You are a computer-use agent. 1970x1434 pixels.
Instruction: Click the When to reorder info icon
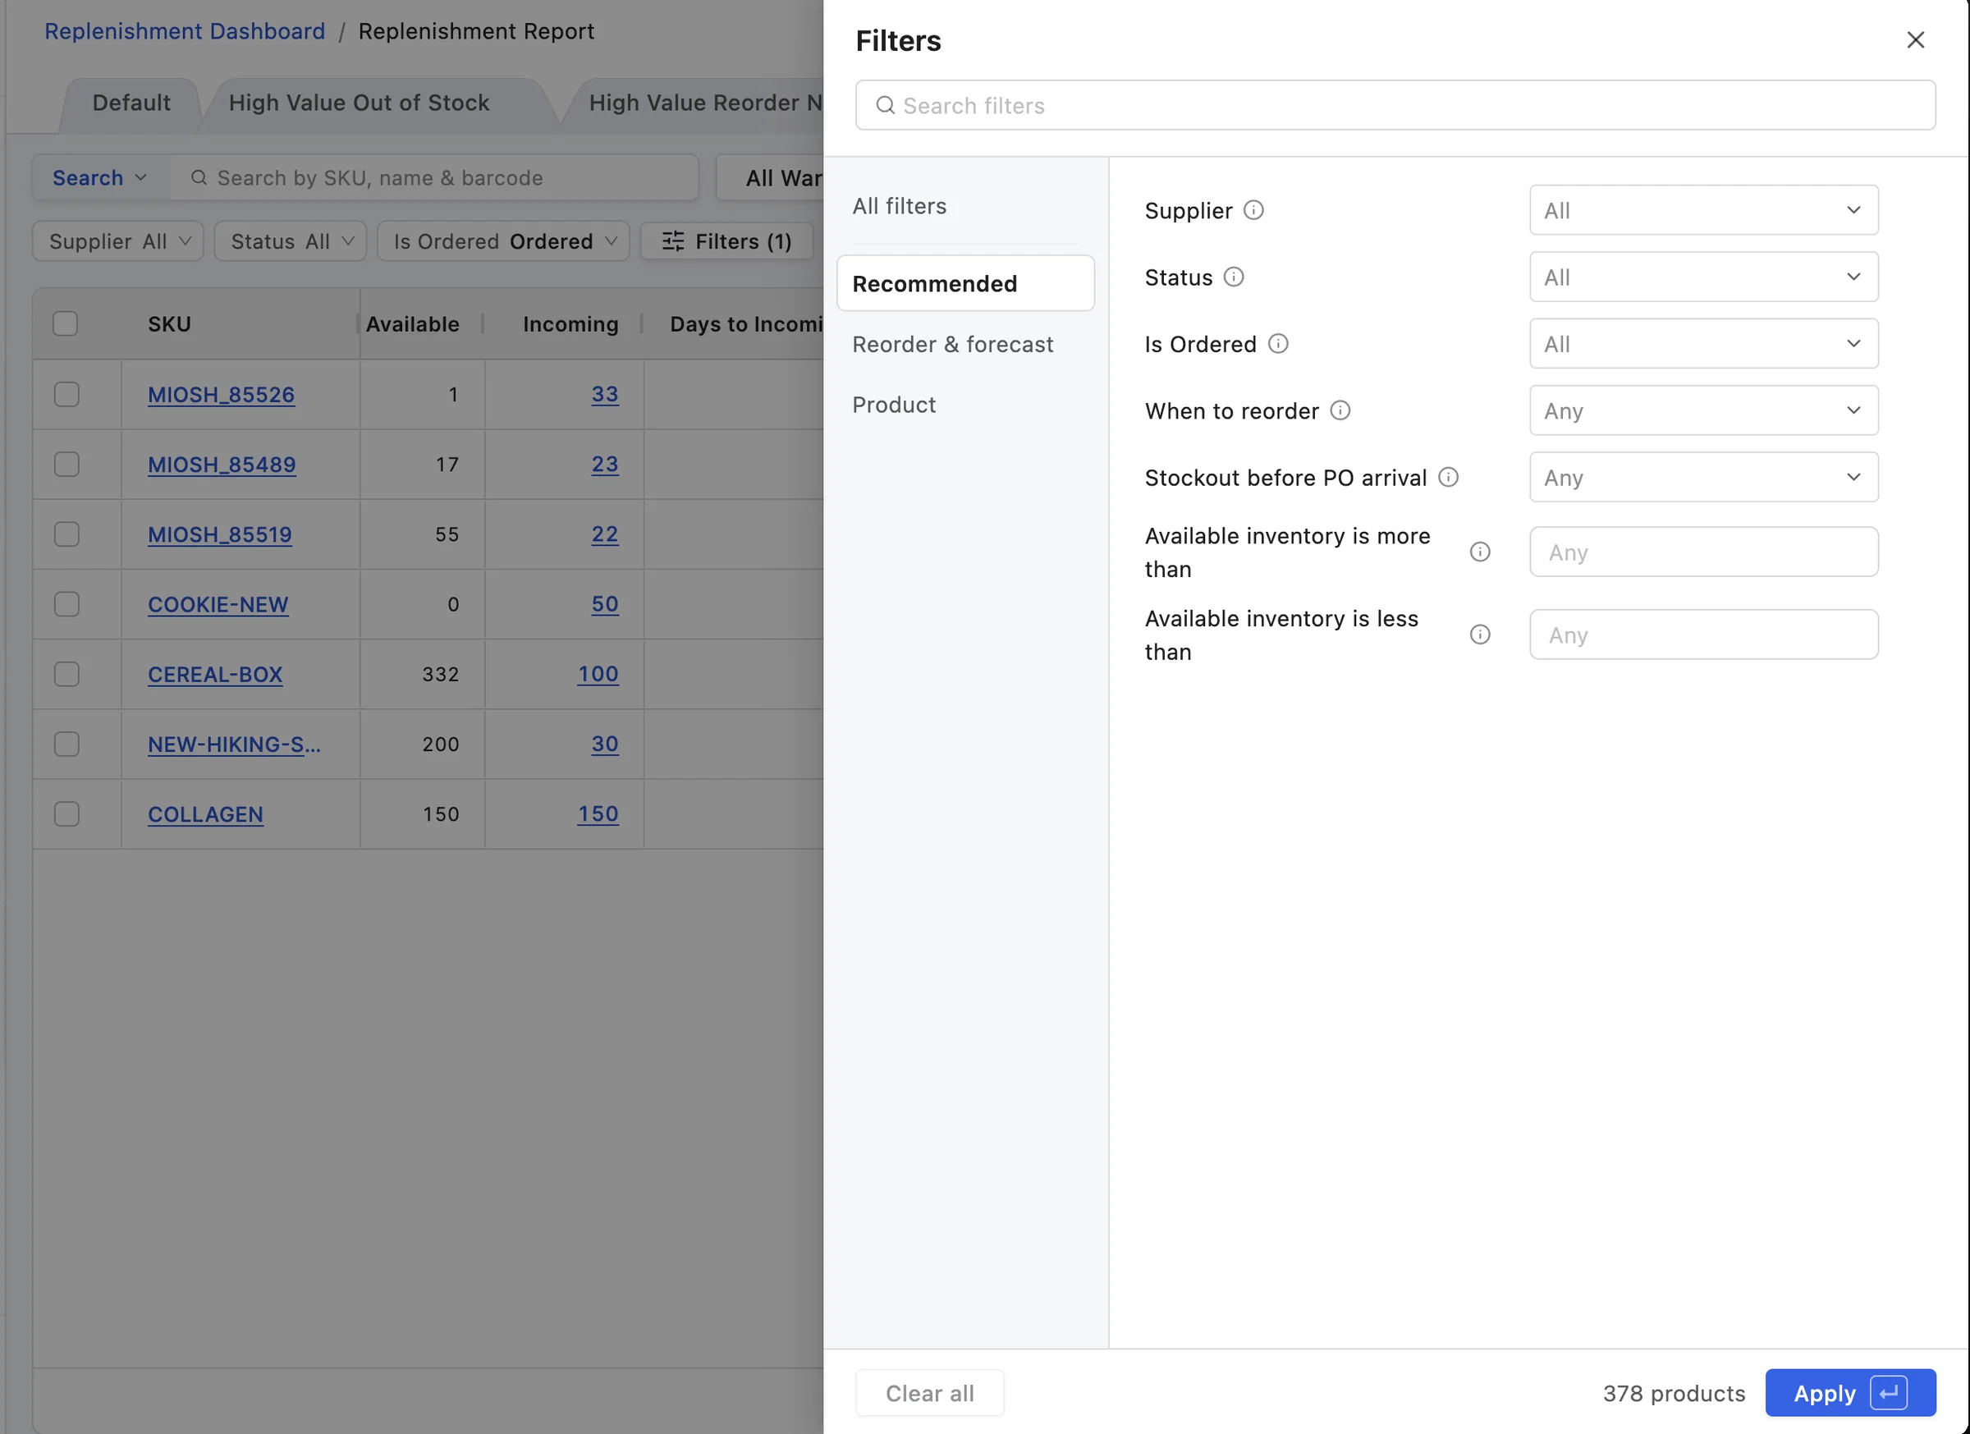[1340, 411]
